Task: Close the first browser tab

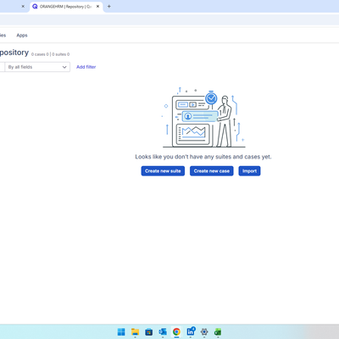Action: 23,6
